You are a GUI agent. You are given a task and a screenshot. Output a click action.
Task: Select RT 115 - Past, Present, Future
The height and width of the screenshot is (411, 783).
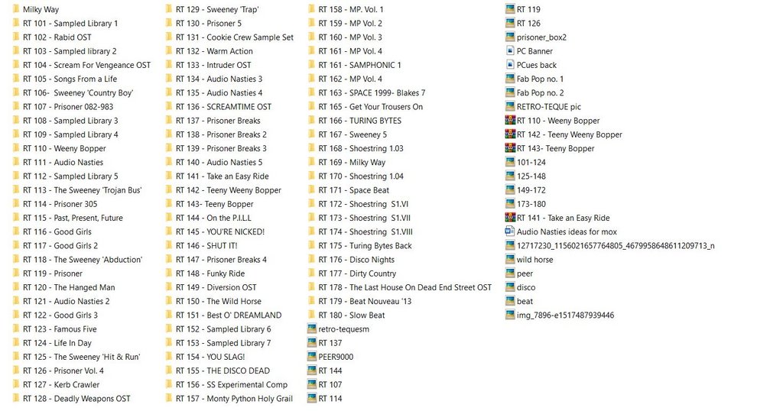[x=73, y=218]
